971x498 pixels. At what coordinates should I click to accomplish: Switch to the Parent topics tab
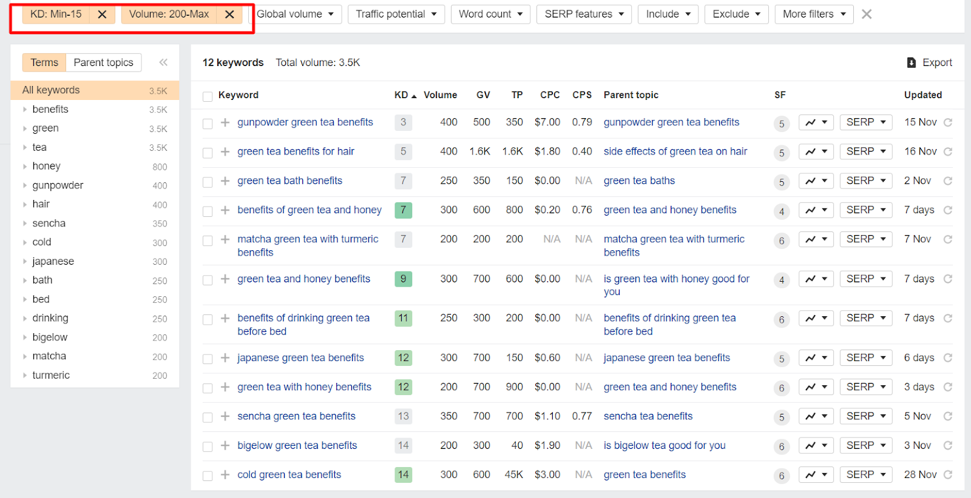click(103, 62)
